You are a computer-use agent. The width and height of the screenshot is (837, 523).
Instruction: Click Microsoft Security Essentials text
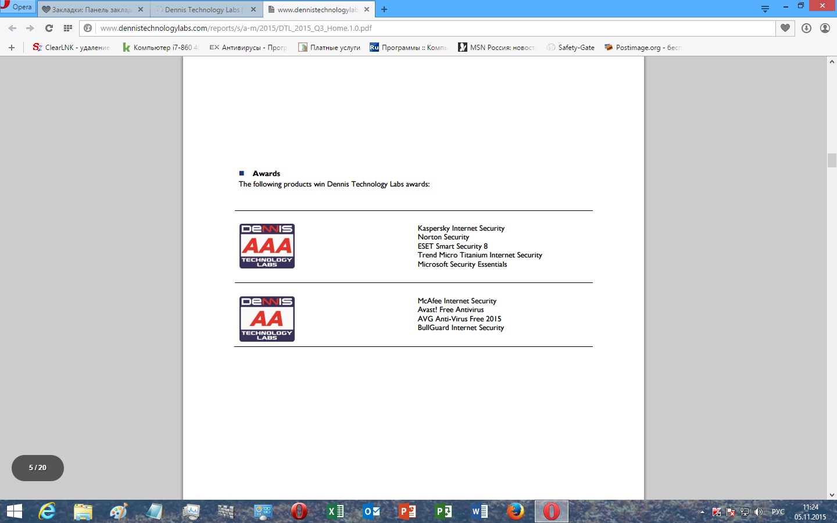tap(462, 264)
